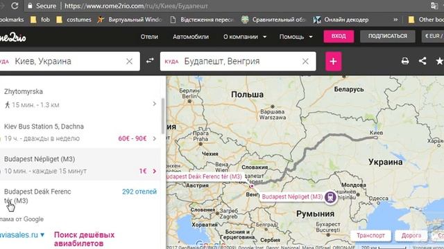Click Берлин city marker on map
Screen dimensions: 444x249
pyautogui.click(x=189, y=101)
